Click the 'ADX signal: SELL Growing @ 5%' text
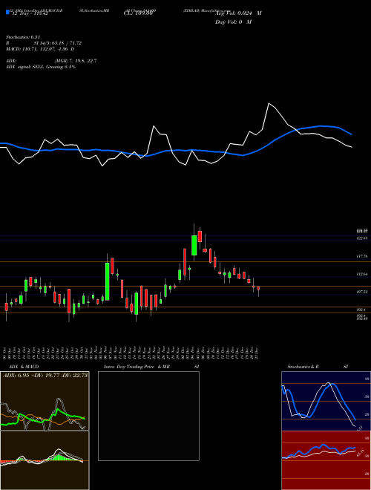The width and height of the screenshot is (371, 490). (x=41, y=67)
